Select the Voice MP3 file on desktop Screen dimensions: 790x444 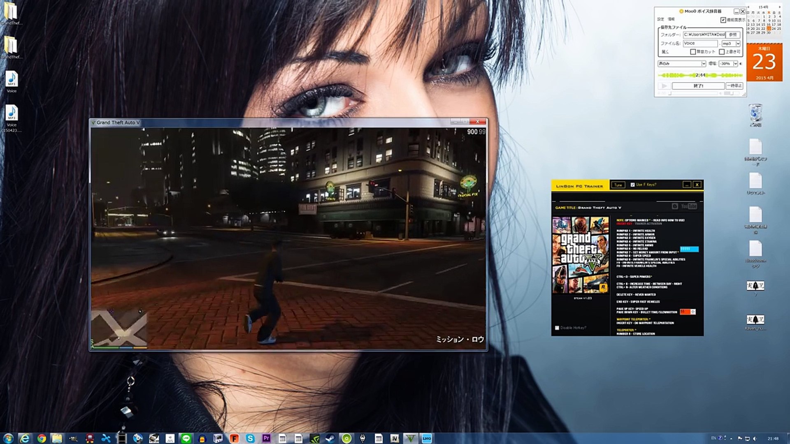(x=12, y=82)
